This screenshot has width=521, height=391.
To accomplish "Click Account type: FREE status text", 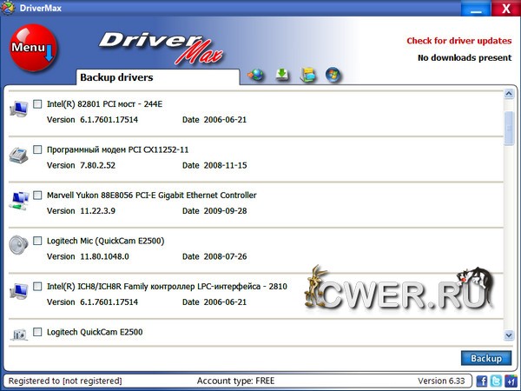I will tap(235, 381).
